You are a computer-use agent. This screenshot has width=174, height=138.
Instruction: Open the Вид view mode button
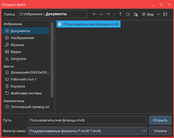pyautogui.click(x=148, y=14)
